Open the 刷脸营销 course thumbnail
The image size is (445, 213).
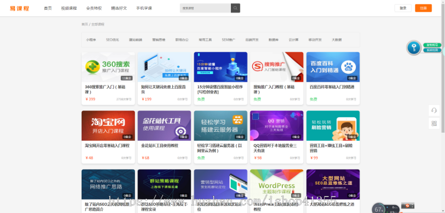click(333, 126)
